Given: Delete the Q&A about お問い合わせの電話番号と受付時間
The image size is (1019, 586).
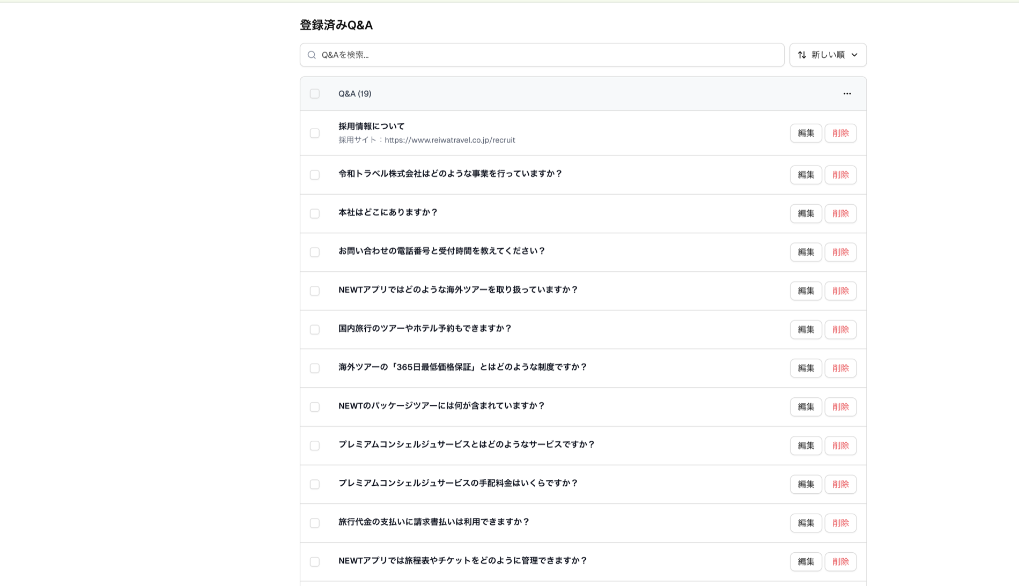Looking at the screenshot, I should [840, 252].
